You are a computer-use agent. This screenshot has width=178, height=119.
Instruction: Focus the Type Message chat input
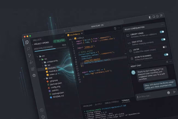151,96
